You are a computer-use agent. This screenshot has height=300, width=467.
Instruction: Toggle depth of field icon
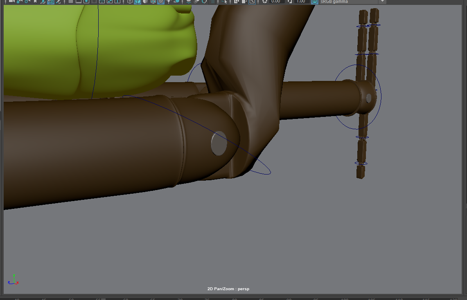pos(212,2)
